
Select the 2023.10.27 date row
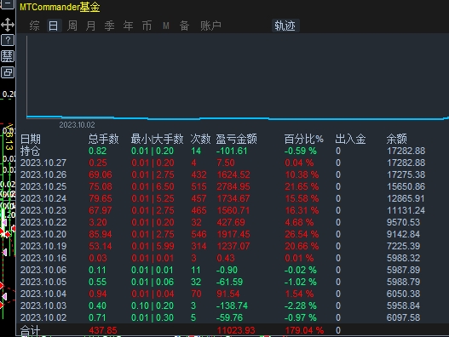pos(43,163)
